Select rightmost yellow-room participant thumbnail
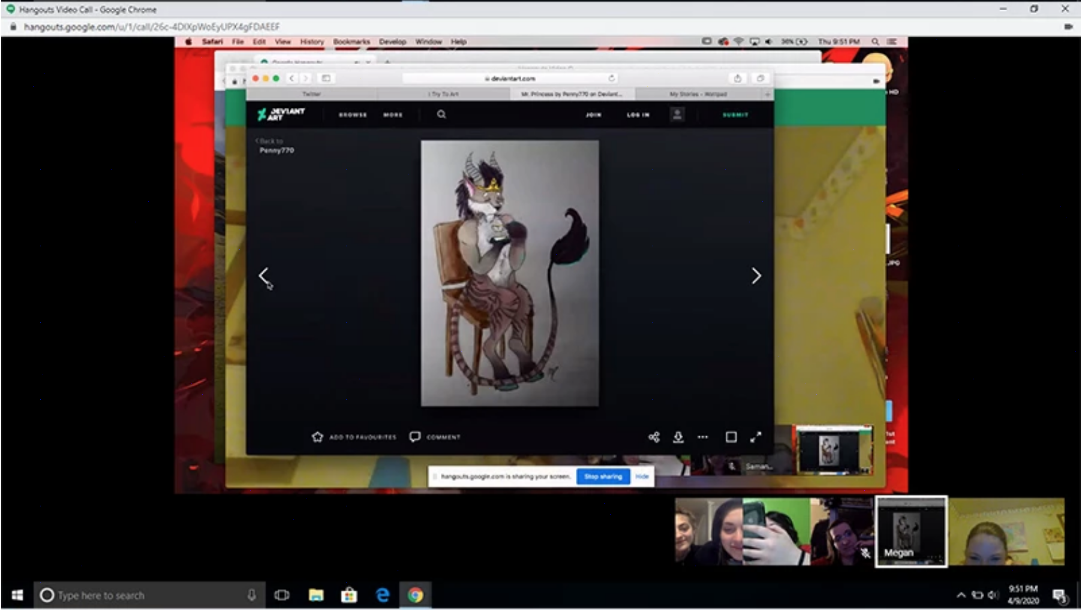 point(1007,532)
